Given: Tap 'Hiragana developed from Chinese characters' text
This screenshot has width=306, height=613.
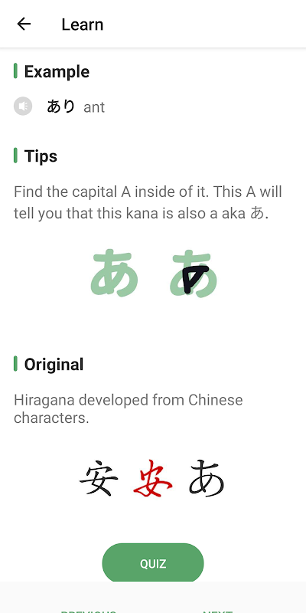Looking at the screenshot, I should [129, 409].
